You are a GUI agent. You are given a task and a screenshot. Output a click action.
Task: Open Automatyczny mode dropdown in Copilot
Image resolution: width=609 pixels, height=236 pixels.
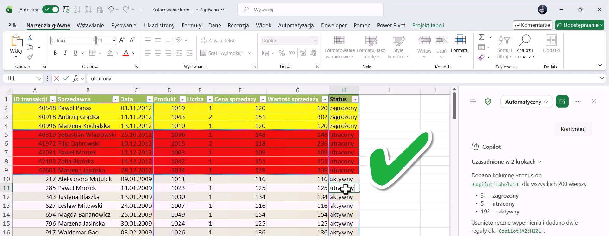coord(526,102)
